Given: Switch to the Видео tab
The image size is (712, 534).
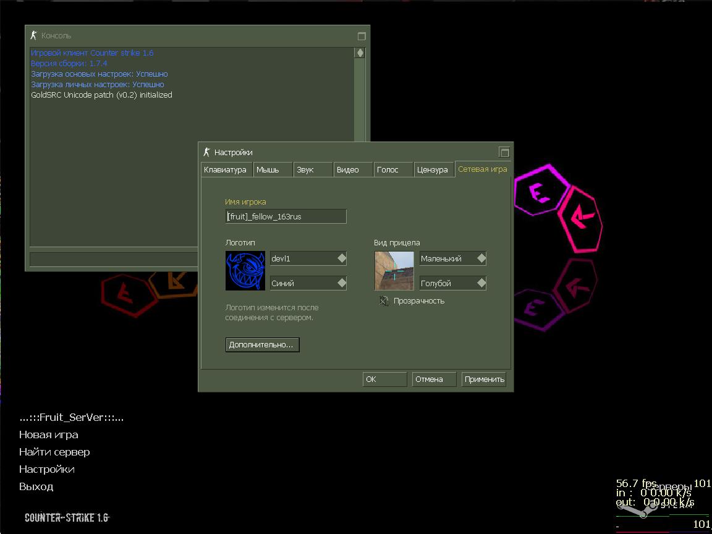Looking at the screenshot, I should (353, 169).
